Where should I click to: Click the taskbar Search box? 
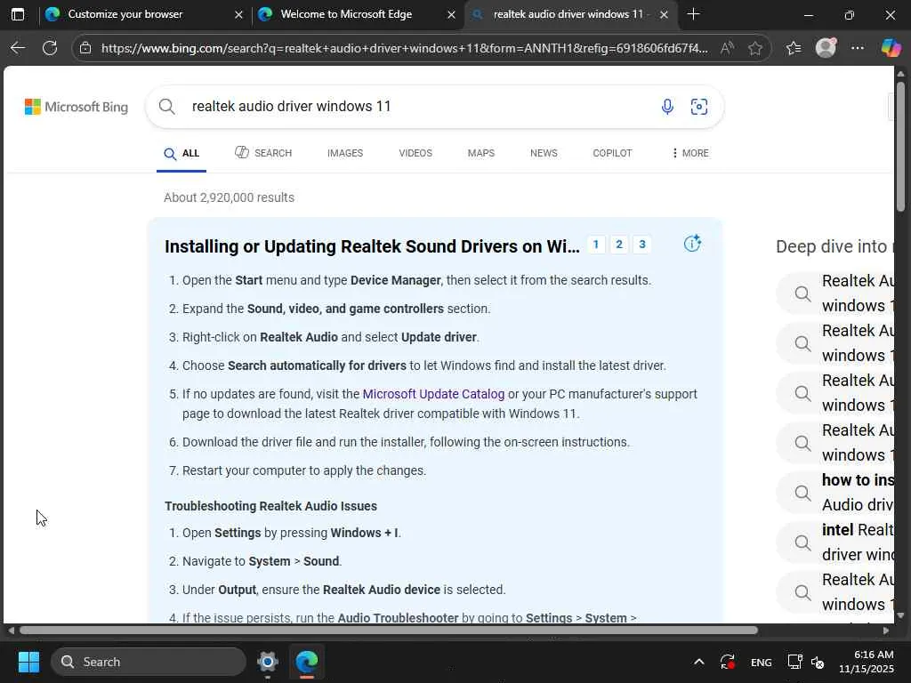coord(149,662)
